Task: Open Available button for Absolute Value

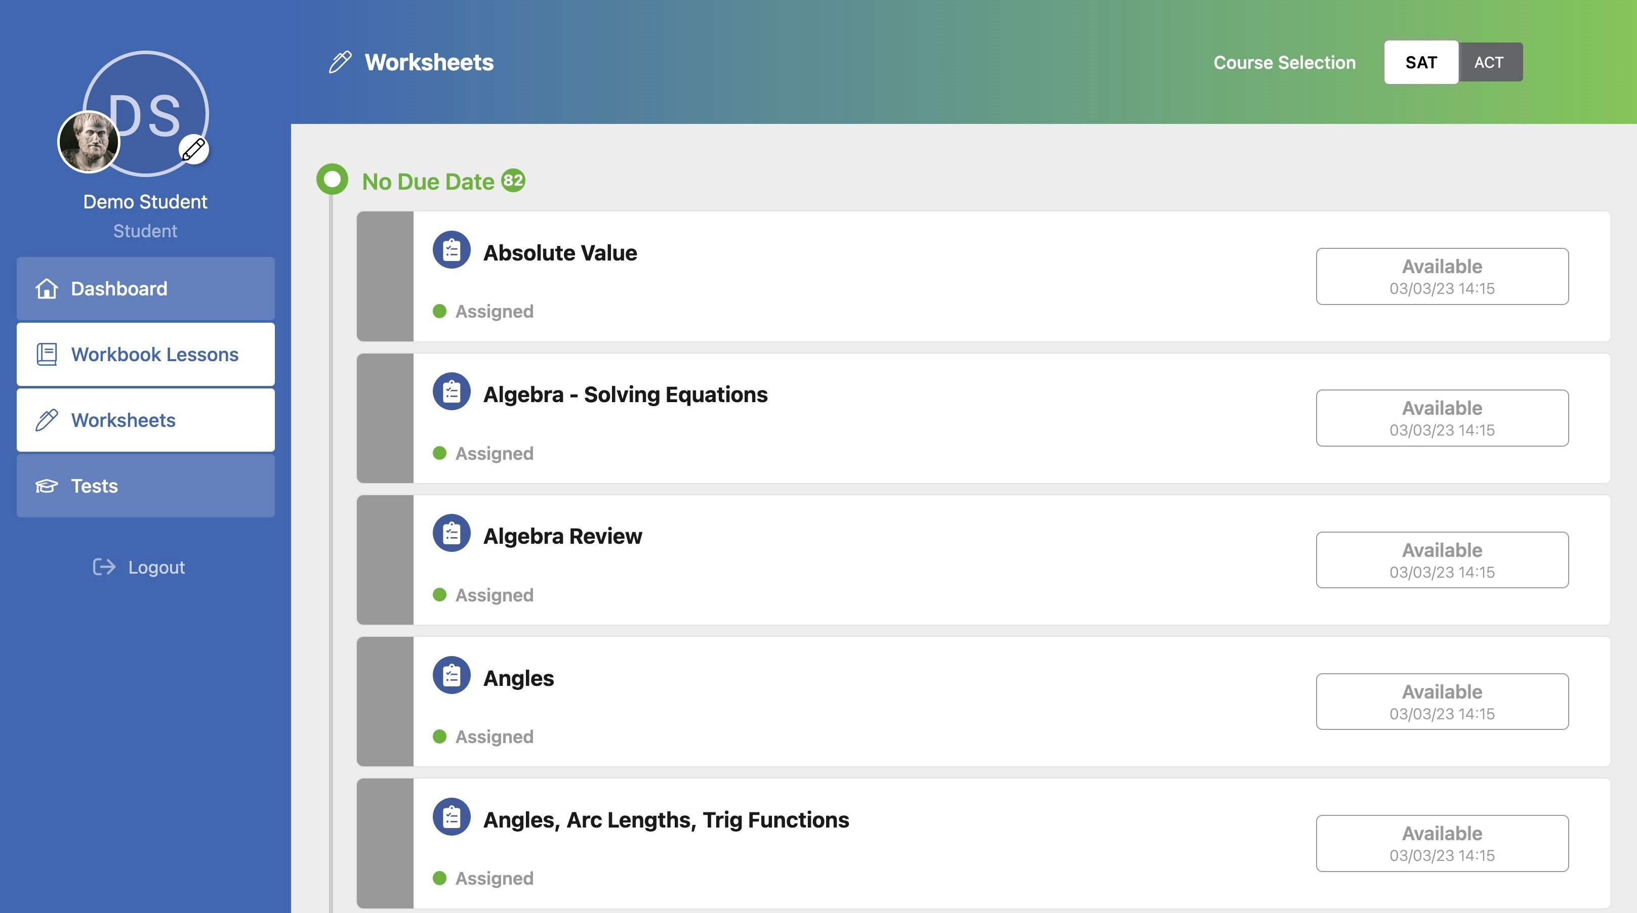Action: (x=1442, y=276)
